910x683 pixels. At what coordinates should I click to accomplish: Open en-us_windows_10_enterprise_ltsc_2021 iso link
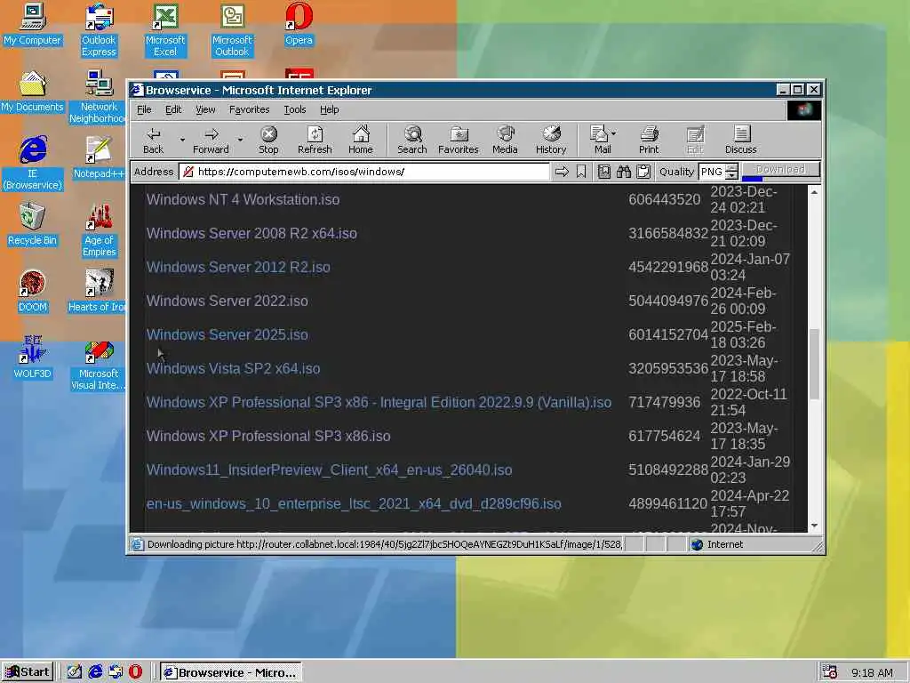[x=354, y=503]
